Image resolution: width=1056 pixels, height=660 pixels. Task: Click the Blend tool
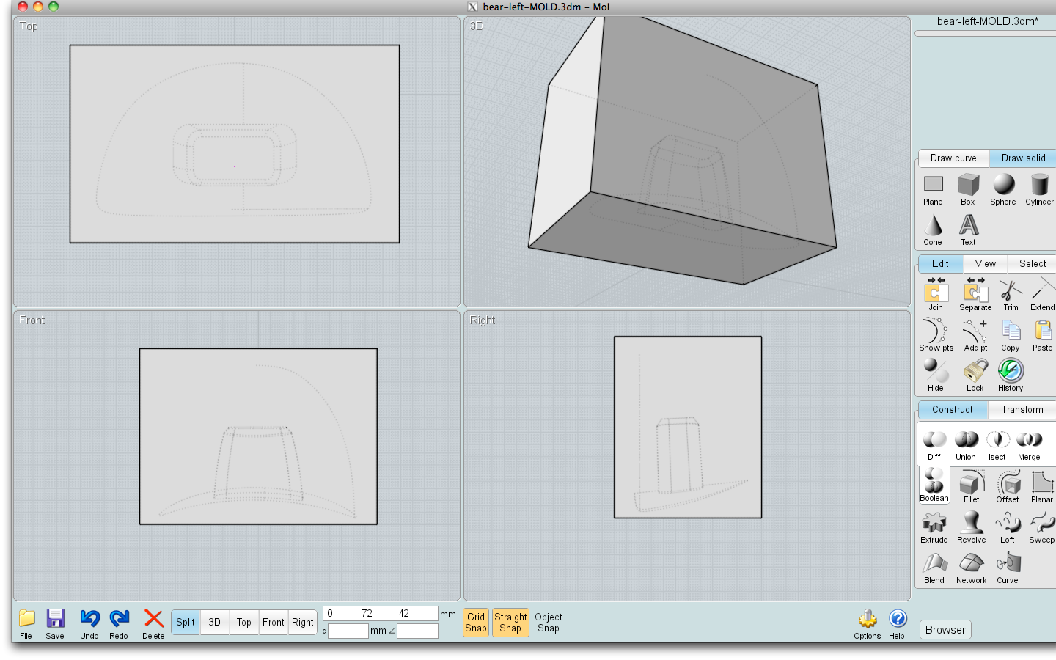934,568
